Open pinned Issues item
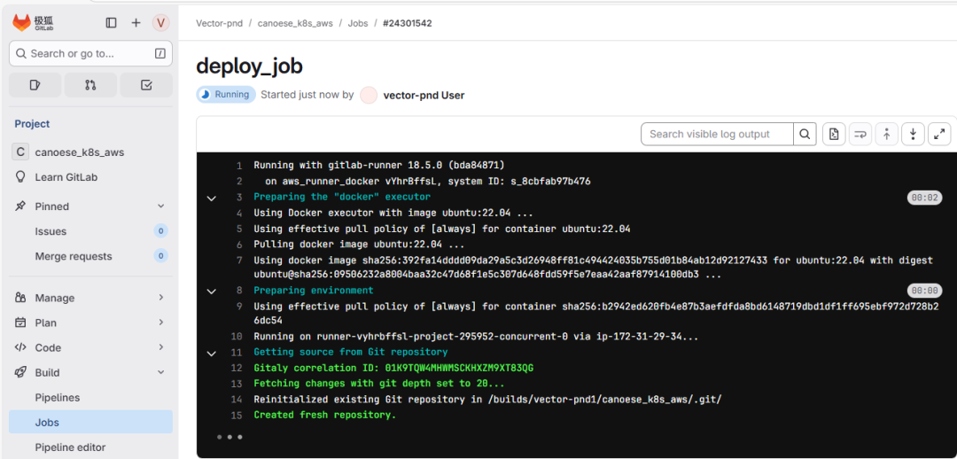This screenshot has width=957, height=459. 91,231
